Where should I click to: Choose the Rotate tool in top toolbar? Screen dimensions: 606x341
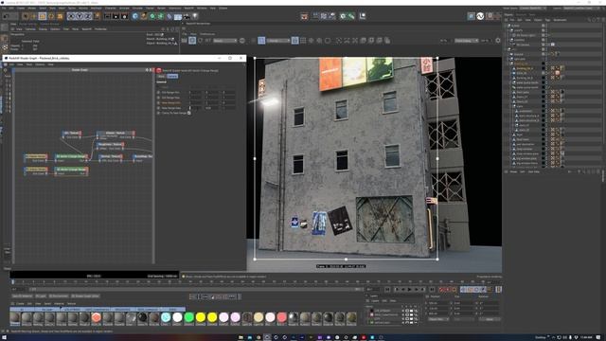(51, 16)
